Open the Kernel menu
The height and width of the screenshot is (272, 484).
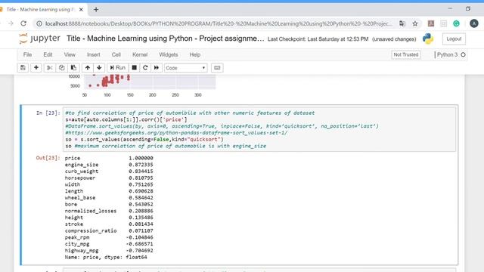coord(140,54)
